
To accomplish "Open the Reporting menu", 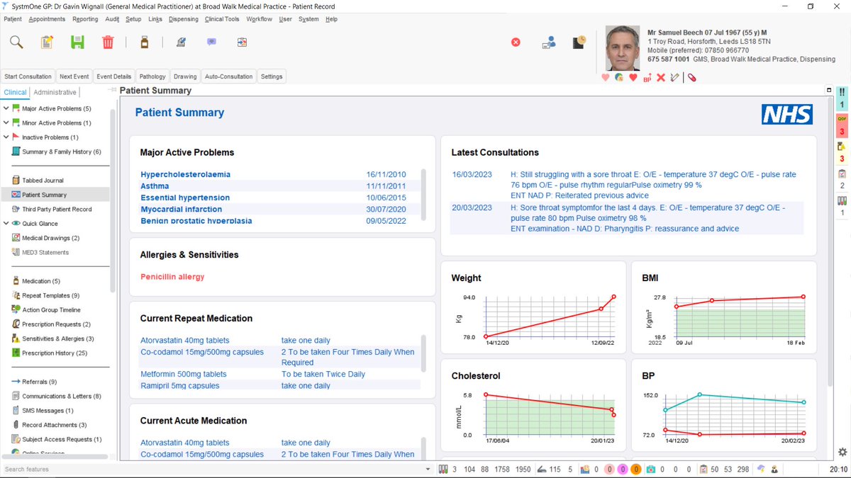I will coord(85,19).
